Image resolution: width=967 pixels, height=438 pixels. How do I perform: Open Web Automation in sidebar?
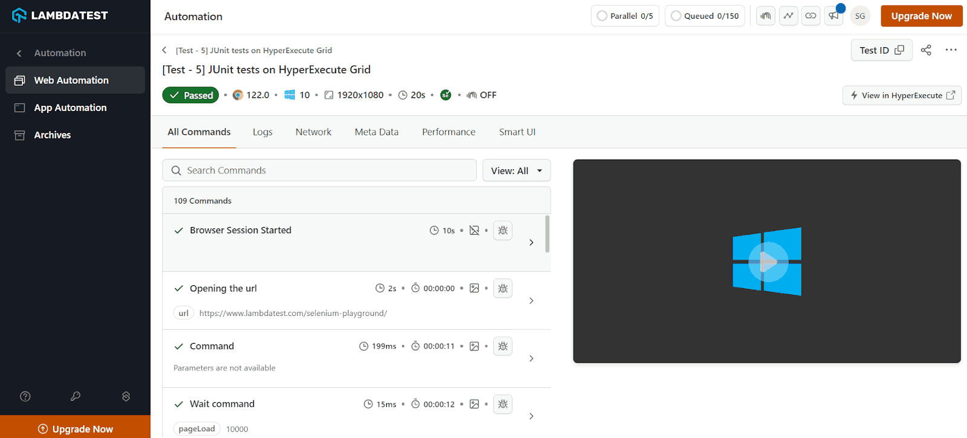[x=75, y=80]
